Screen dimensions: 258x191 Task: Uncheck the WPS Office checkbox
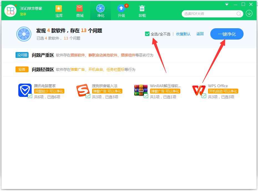204,96
